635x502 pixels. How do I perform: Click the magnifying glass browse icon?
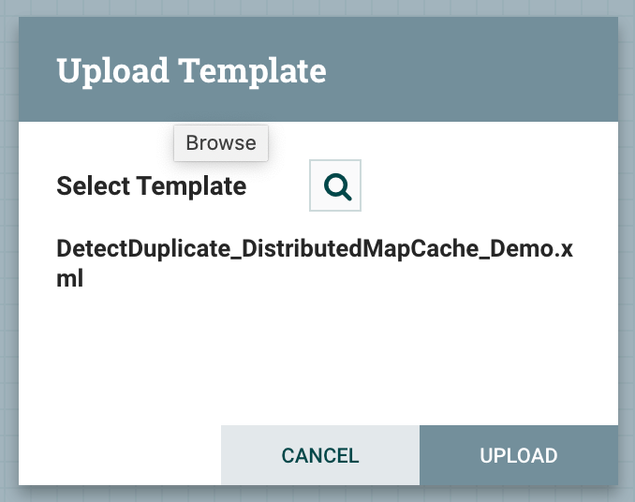coord(335,185)
